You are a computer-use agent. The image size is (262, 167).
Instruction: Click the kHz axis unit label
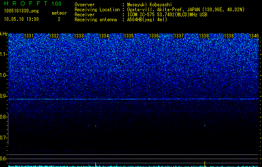coord(4,34)
